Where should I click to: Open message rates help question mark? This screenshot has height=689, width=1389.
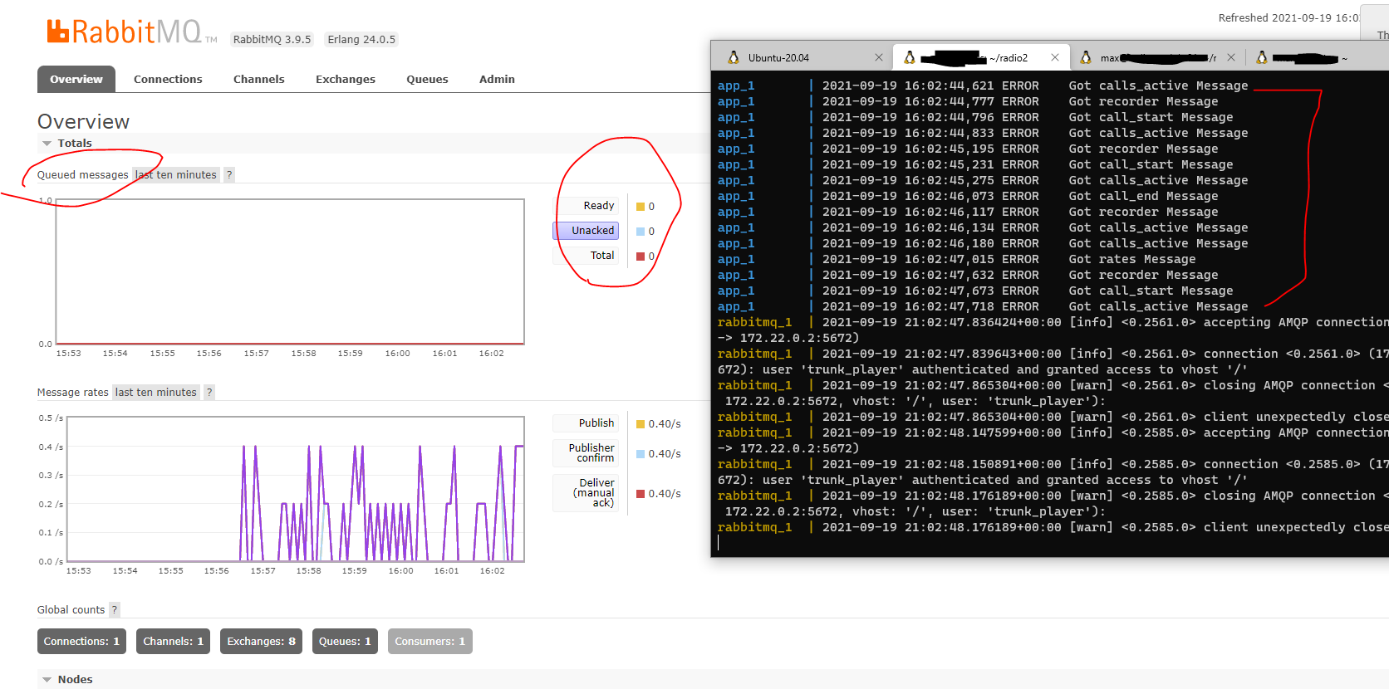pyautogui.click(x=209, y=392)
